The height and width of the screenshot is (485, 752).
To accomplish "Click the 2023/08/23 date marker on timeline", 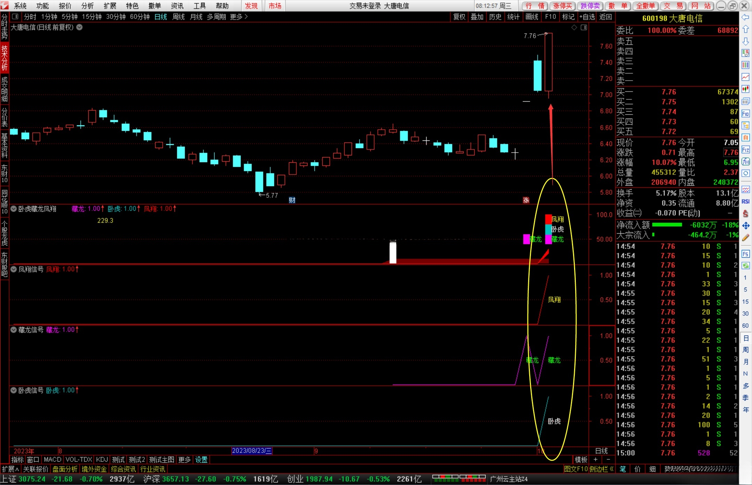I will pyautogui.click(x=252, y=451).
